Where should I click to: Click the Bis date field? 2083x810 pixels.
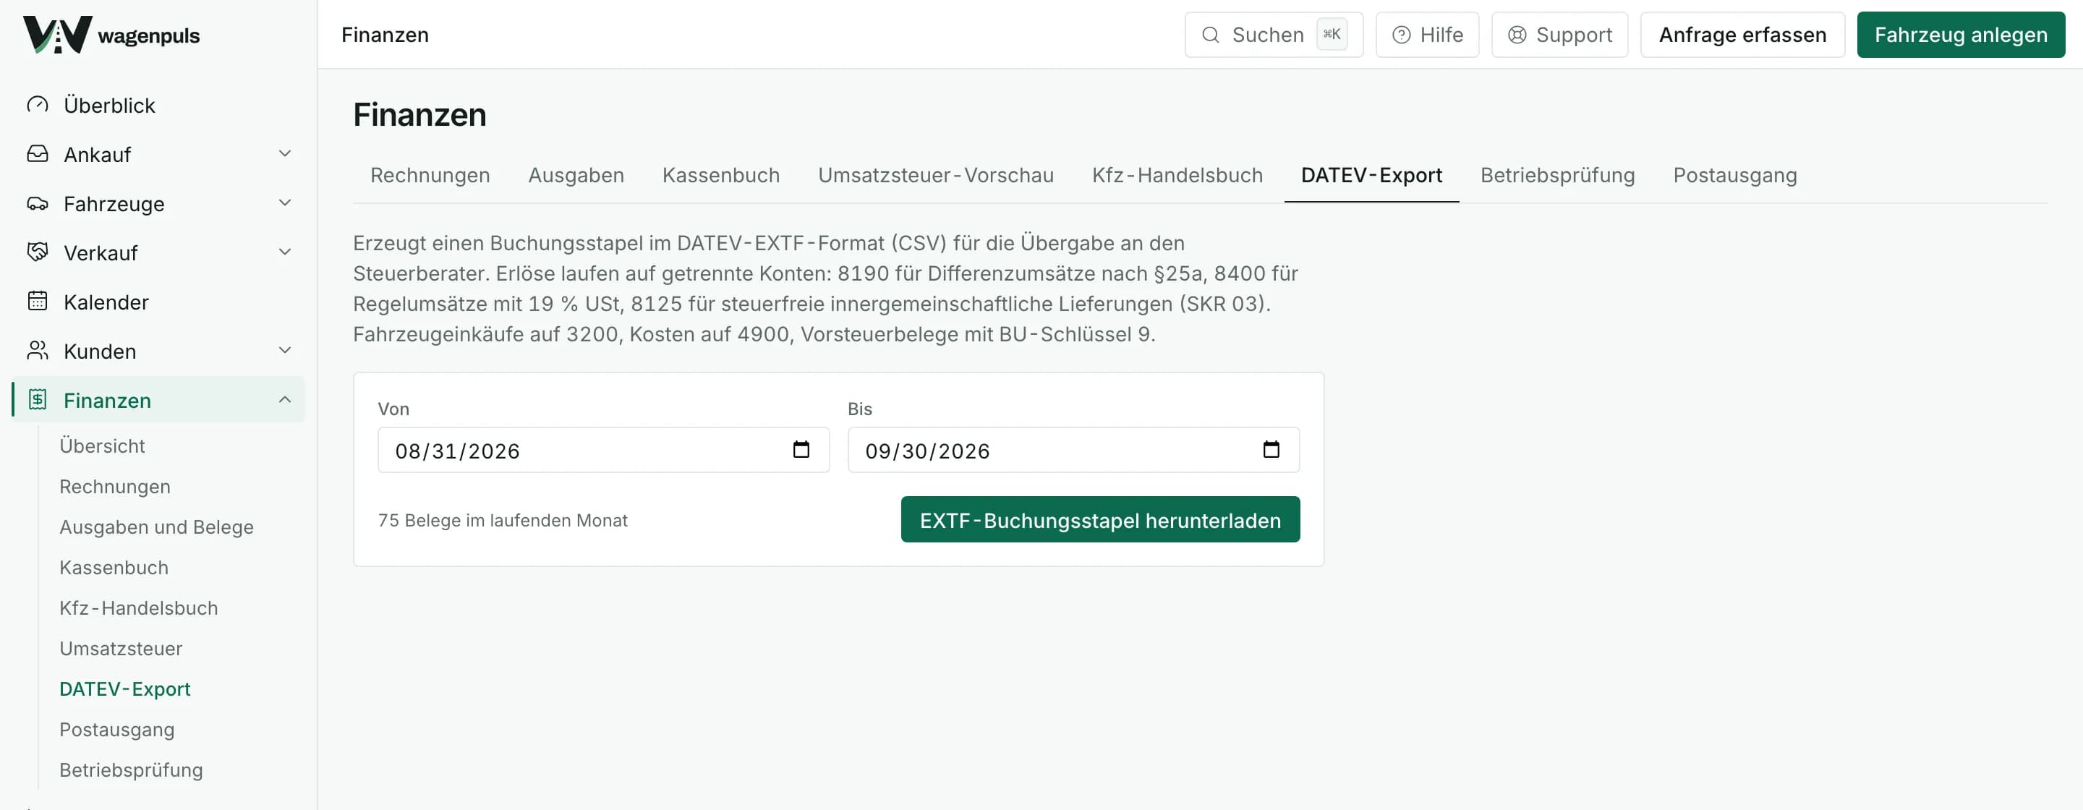click(1073, 449)
